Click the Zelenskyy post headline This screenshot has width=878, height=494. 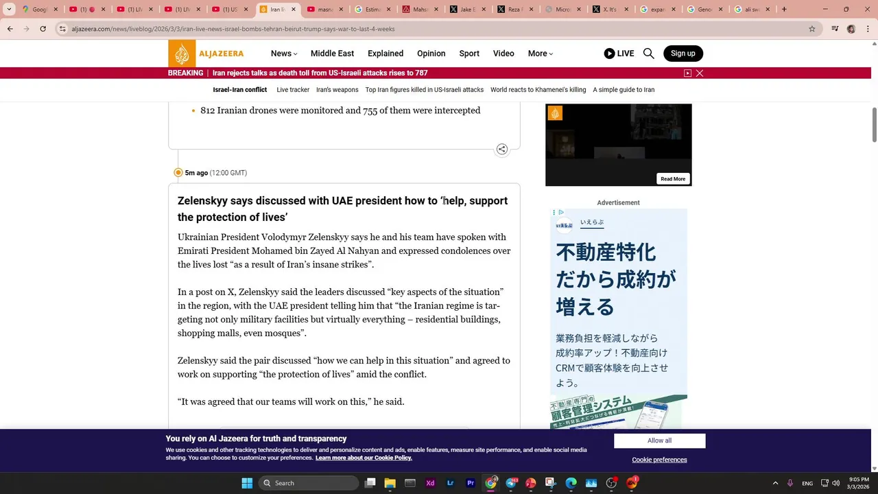pyautogui.click(x=342, y=209)
